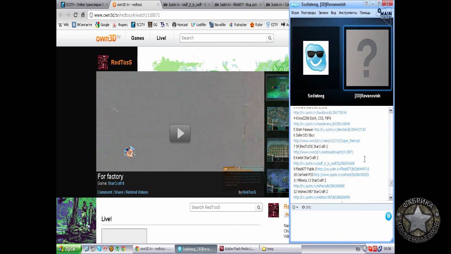Open the Google bookmark
Viewport: 451px width, 254px height.
point(102,25)
